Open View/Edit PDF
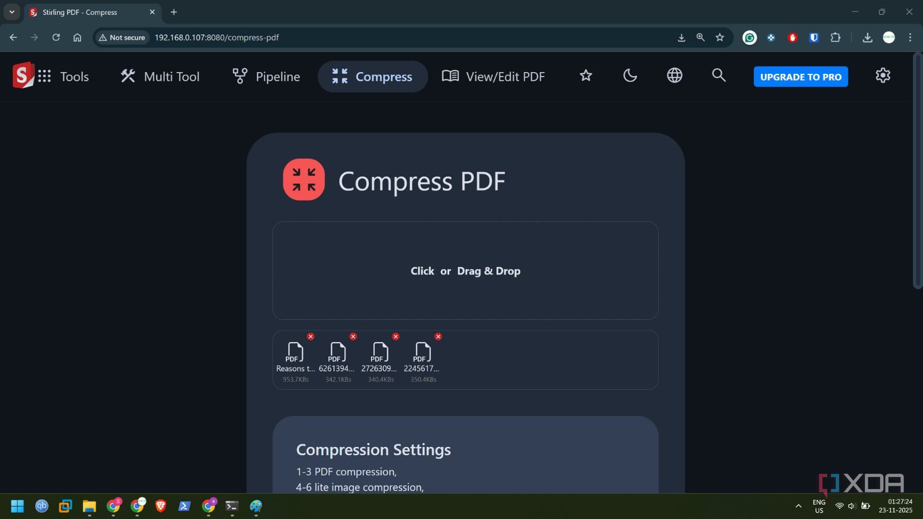The height and width of the screenshot is (519, 923). tap(493, 76)
